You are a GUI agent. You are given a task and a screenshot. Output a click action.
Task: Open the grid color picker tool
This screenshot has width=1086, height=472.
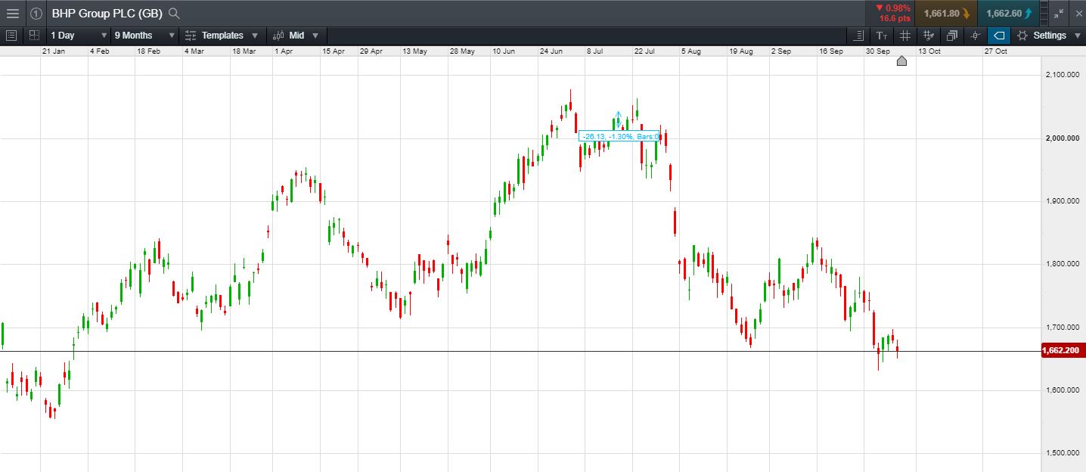click(x=929, y=36)
